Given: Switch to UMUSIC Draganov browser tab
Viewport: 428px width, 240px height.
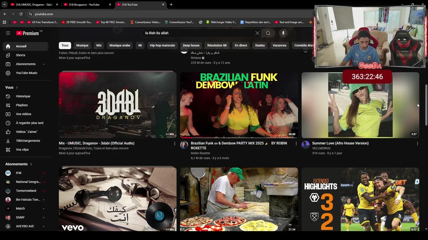Looking at the screenshot, I should coord(33,5).
